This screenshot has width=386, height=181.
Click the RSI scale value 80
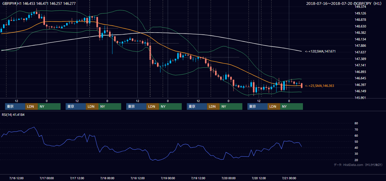(356, 123)
